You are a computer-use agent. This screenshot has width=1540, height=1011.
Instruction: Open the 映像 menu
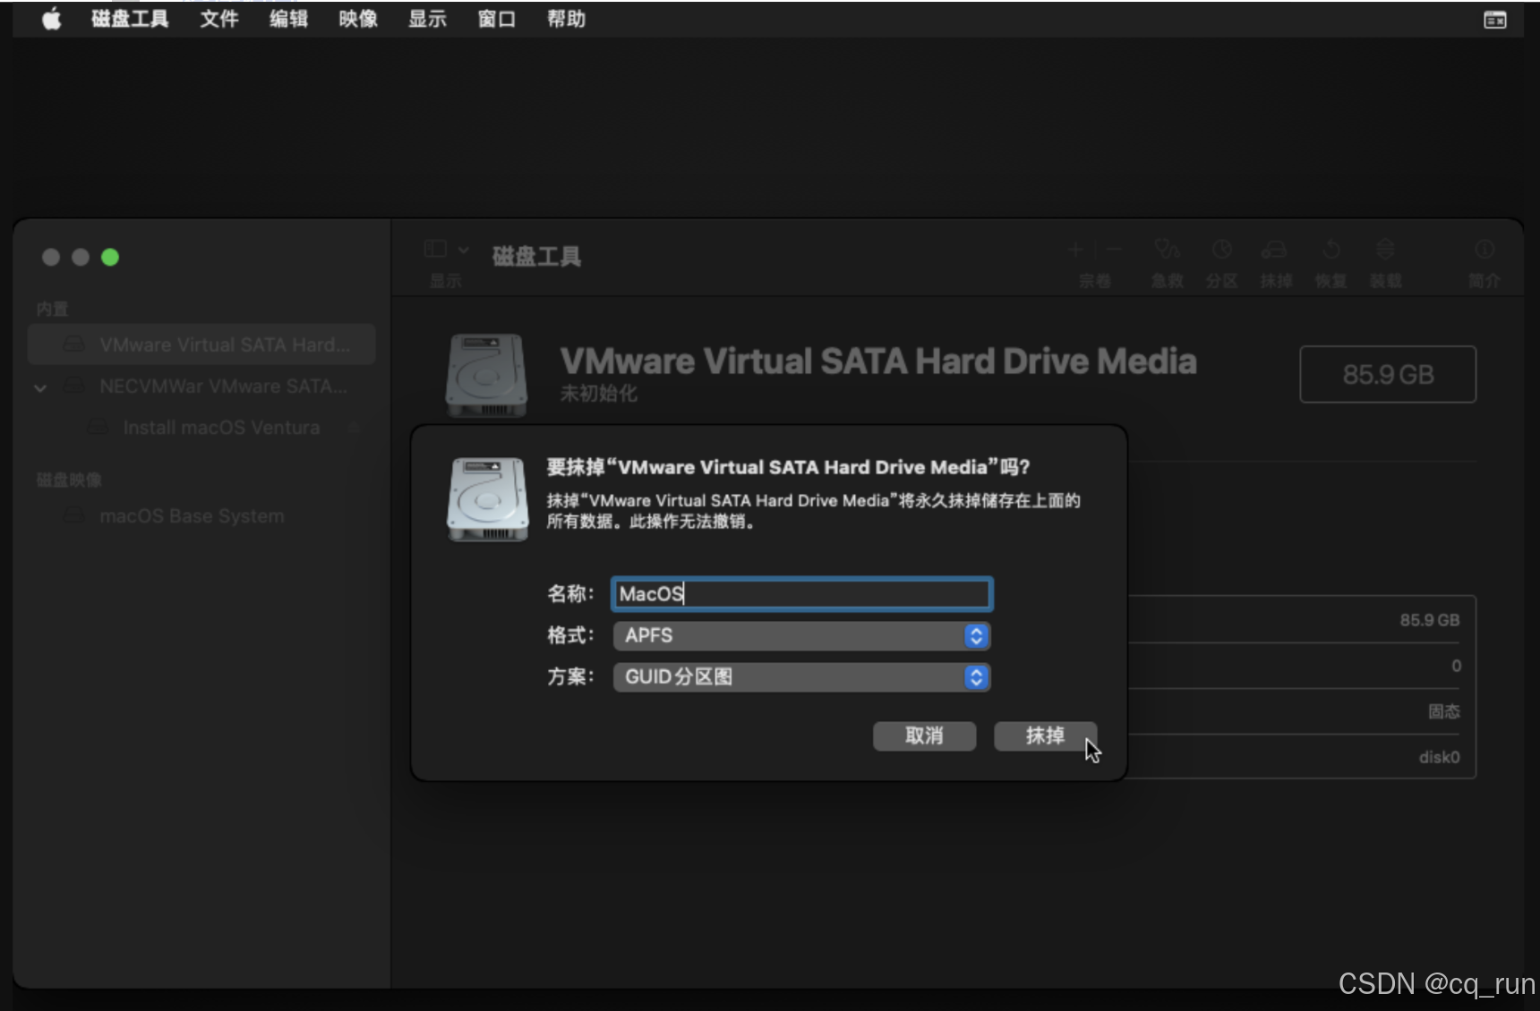click(358, 19)
